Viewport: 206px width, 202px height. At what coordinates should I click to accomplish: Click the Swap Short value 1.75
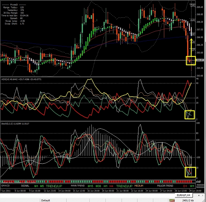[22, 24]
